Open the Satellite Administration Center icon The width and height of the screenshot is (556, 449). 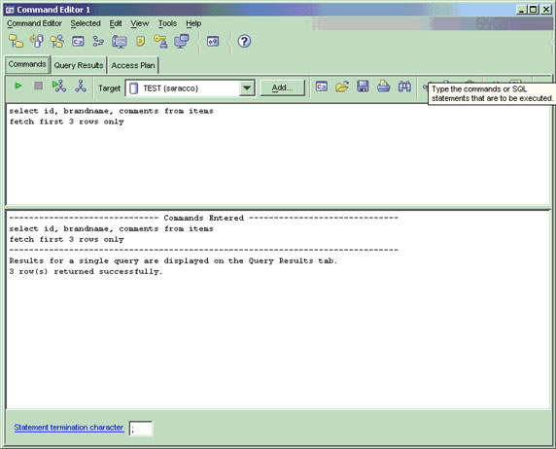tap(57, 42)
